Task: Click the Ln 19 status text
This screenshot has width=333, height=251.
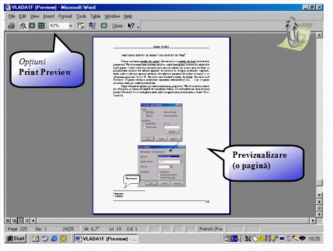Action: (115, 229)
